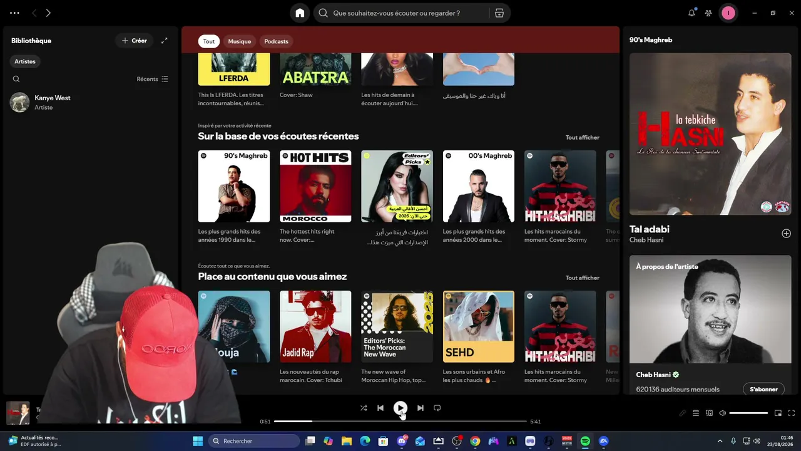This screenshot has width=801, height=451.
Task: Show all for recent listening section
Action: pyautogui.click(x=583, y=137)
